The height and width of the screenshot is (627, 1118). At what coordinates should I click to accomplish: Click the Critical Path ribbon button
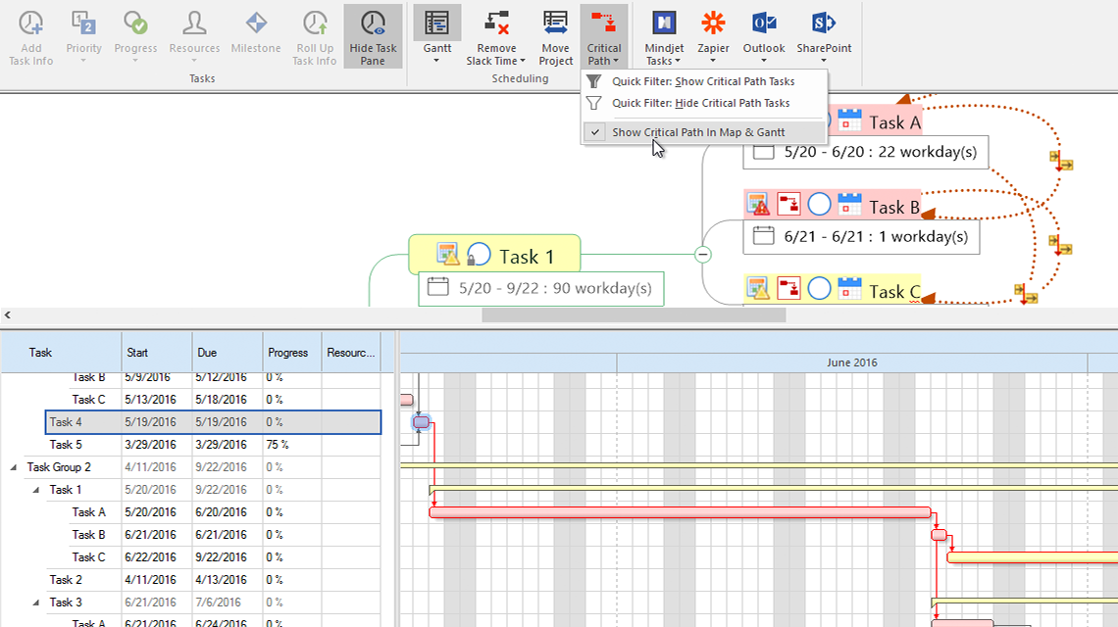pyautogui.click(x=604, y=35)
